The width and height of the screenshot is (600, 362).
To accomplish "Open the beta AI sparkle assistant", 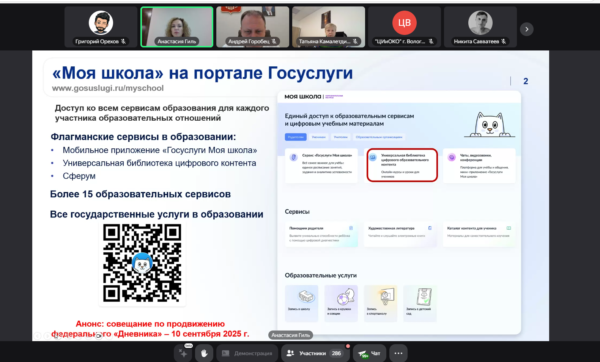I will click(183, 353).
